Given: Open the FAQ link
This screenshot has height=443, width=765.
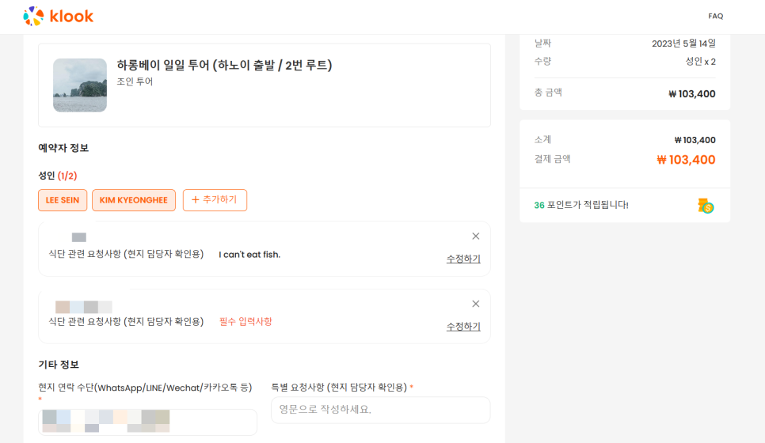Looking at the screenshot, I should point(715,16).
